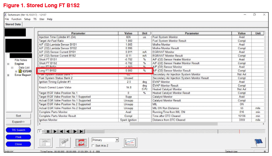Click the horizontal scrollbar thumb under table
The image size is (272, 156).
173,124
